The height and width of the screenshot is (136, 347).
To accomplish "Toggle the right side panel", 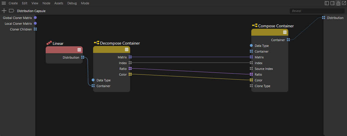I will click(333, 3).
